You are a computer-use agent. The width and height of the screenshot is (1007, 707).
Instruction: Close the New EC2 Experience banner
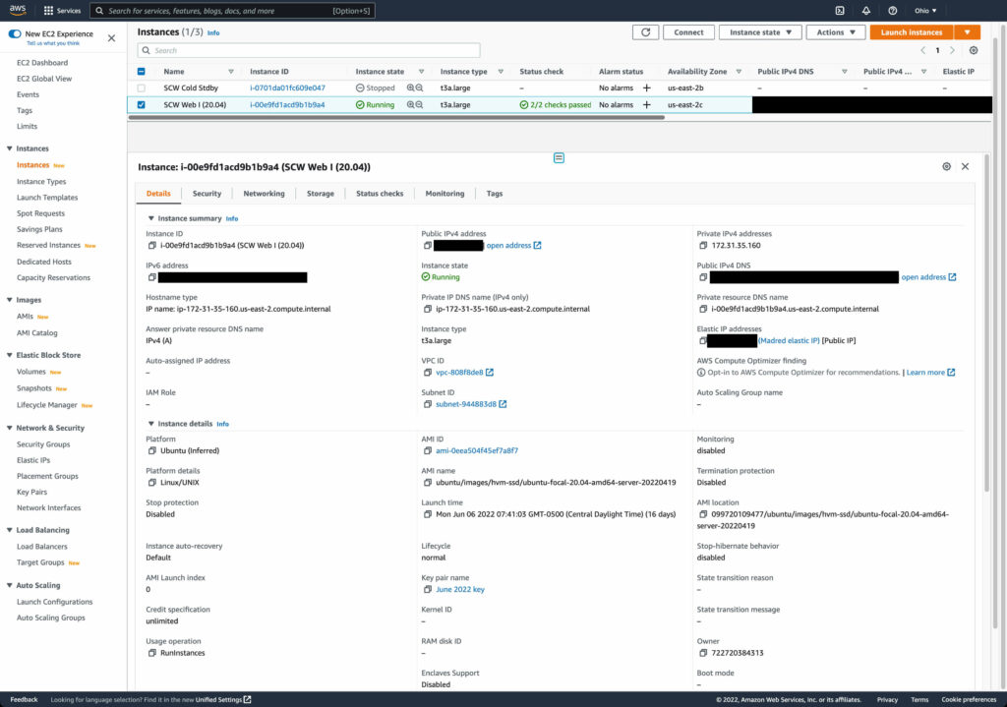pyautogui.click(x=112, y=38)
